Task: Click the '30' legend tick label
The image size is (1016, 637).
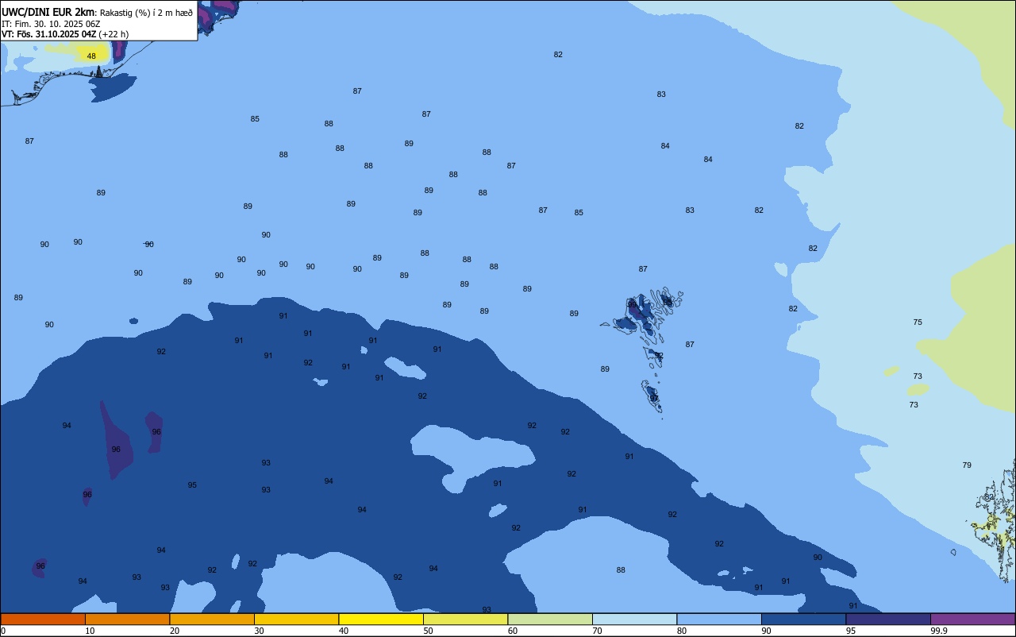Action: point(259,631)
